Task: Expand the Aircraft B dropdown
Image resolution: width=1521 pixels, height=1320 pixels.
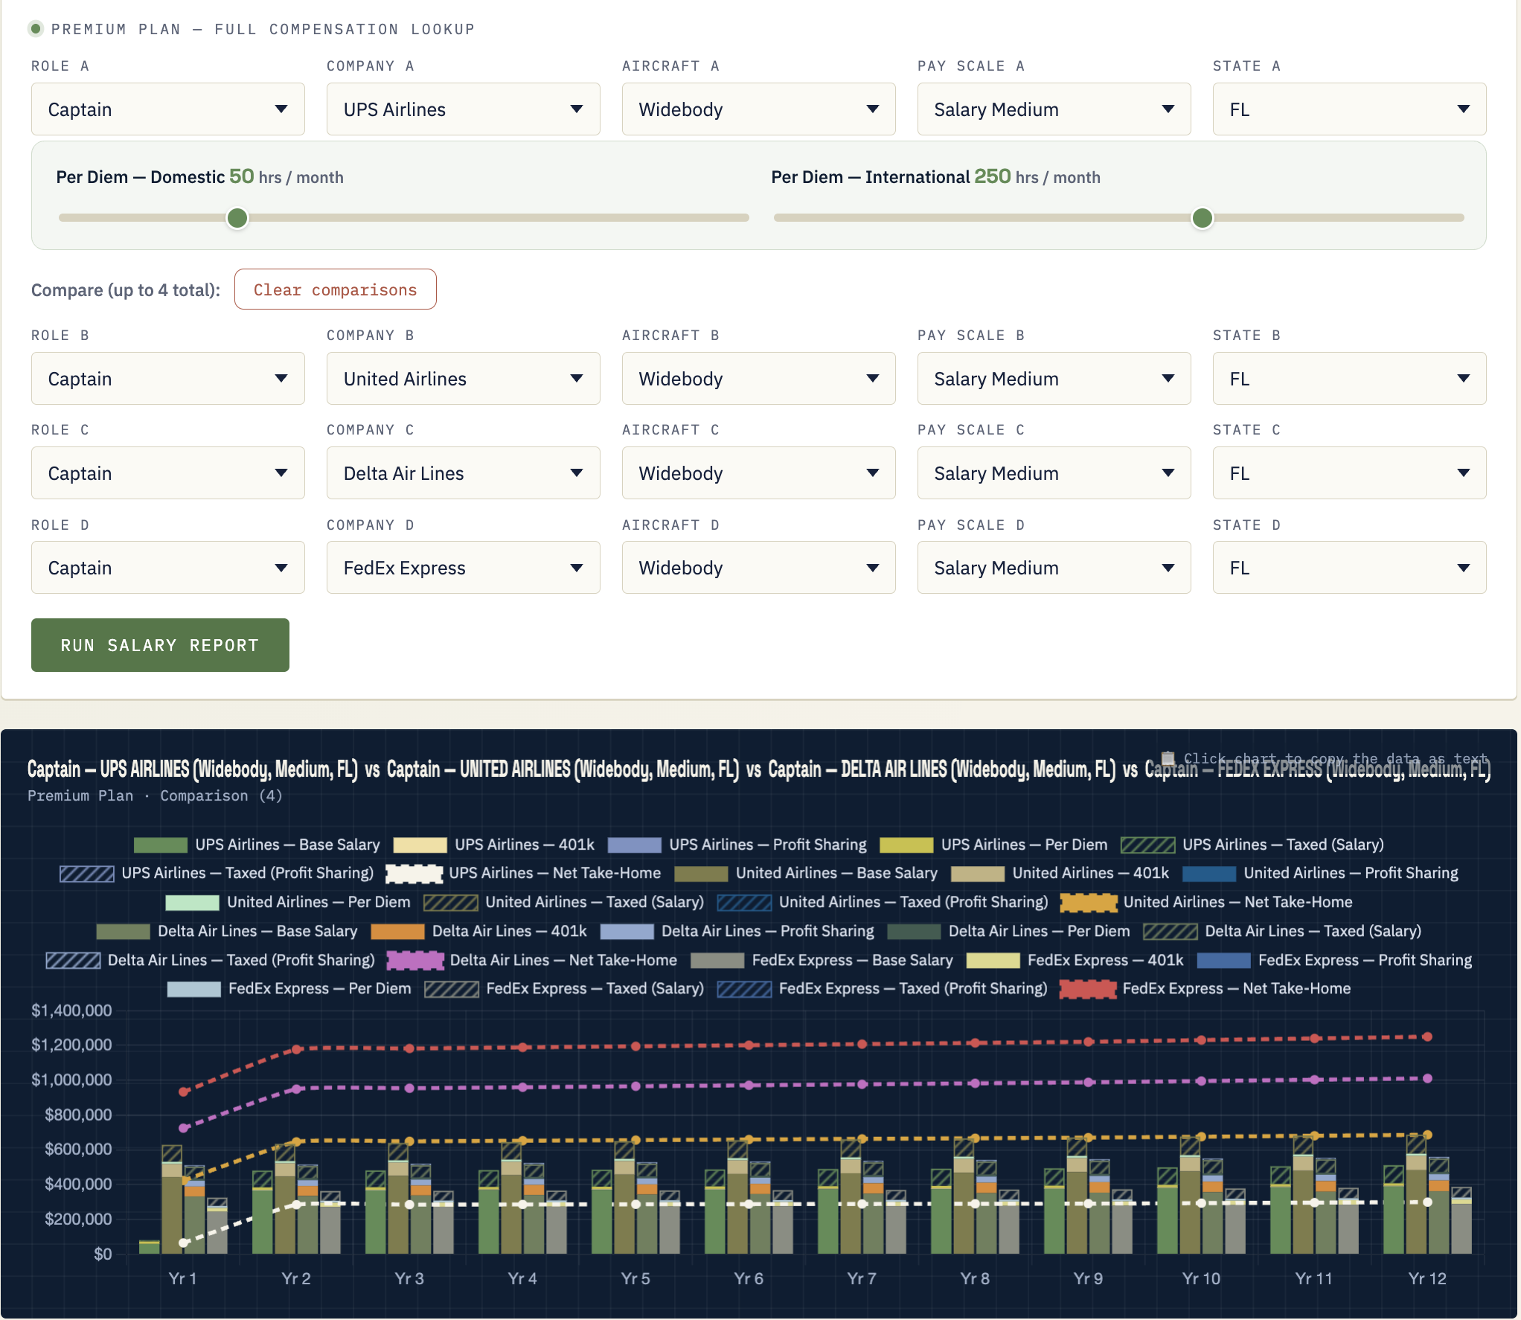Action: click(x=758, y=379)
